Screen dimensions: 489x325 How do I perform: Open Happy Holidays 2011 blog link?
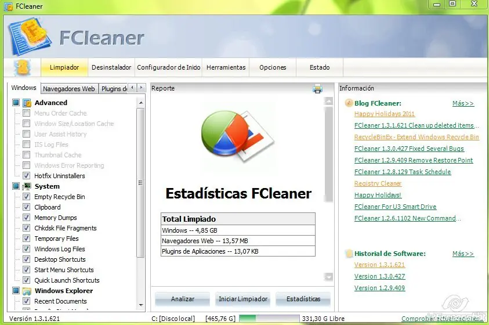(x=384, y=114)
